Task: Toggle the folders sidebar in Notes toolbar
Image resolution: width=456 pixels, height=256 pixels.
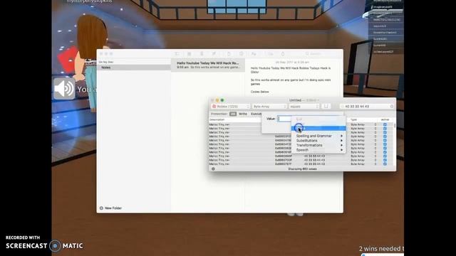Action: [x=177, y=54]
